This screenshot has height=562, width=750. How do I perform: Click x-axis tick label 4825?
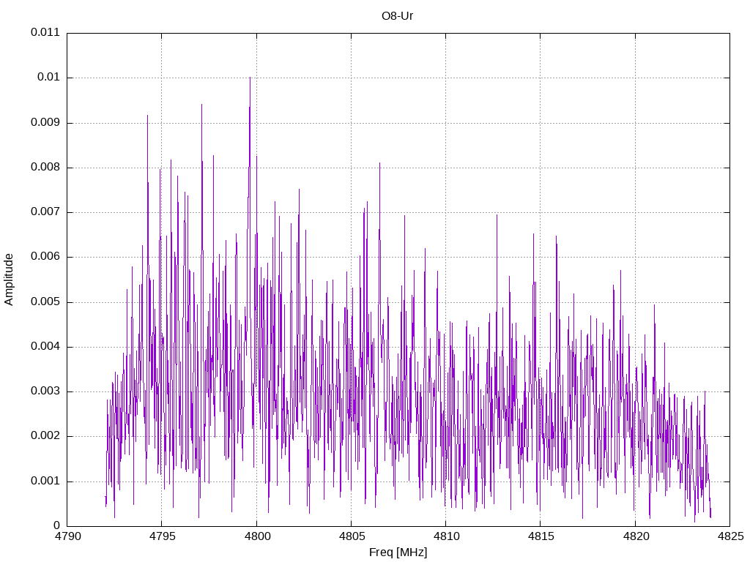click(x=731, y=536)
